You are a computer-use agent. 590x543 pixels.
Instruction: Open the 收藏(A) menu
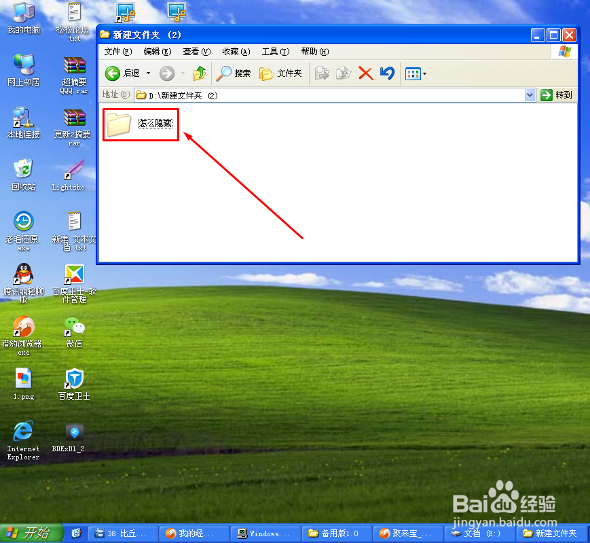click(236, 52)
